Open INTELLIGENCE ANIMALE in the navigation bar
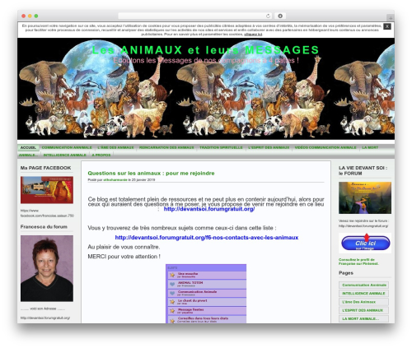This screenshot has height=348, width=412. point(64,155)
